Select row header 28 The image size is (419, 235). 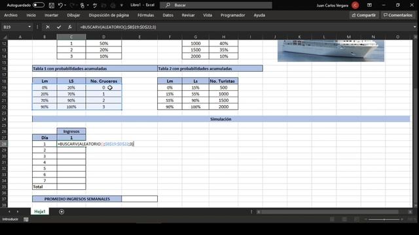[4, 144]
